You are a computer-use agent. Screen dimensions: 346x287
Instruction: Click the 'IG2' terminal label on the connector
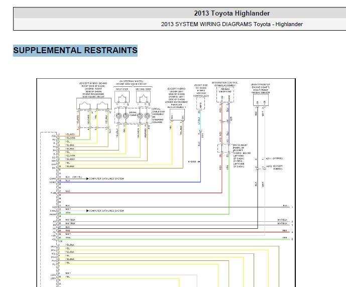tap(54, 207)
